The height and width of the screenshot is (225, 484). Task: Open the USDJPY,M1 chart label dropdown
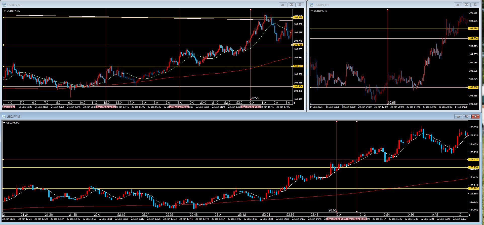[x=4, y=123]
